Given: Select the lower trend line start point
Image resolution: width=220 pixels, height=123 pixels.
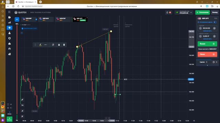Looking at the screenshot, I should click(77, 47).
